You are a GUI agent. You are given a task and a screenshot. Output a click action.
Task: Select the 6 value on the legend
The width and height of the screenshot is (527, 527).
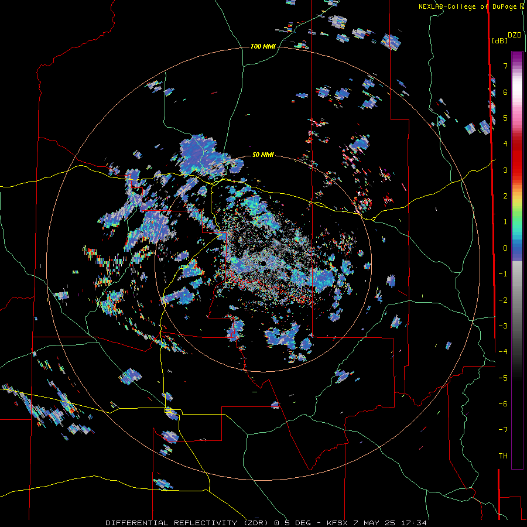505,92
